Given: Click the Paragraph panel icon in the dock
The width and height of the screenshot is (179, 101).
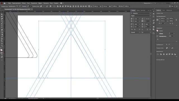Looking at the screenshot, I should 154,14.
